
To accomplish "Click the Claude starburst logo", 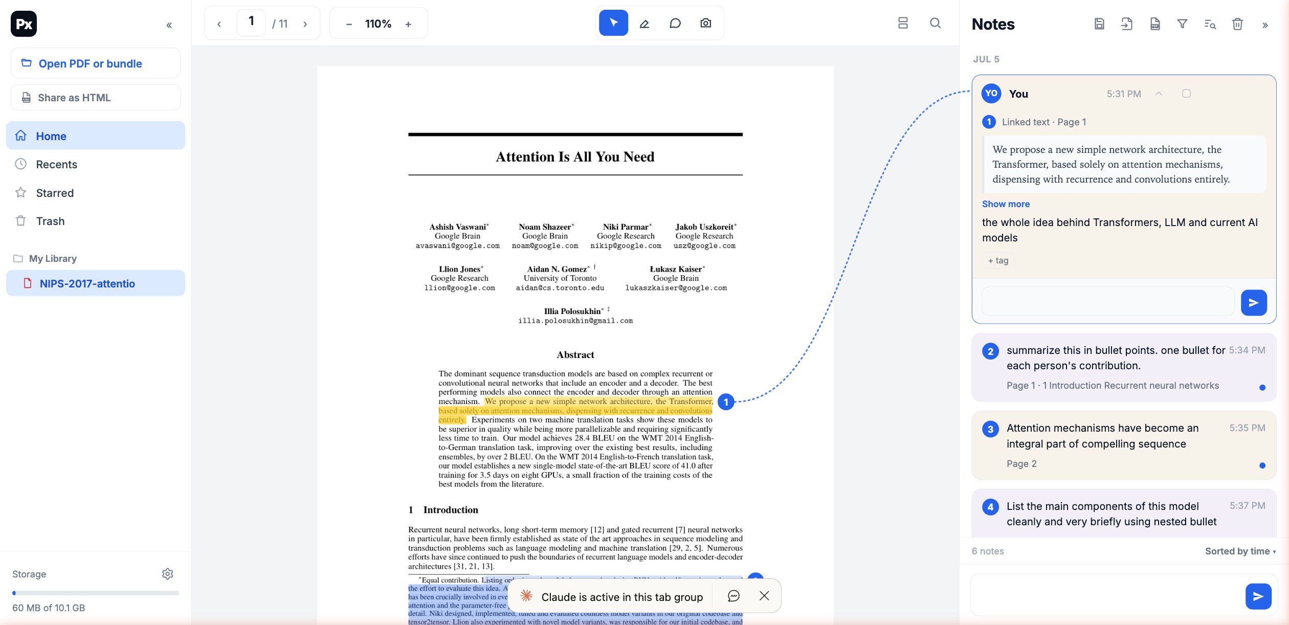I will click(526, 595).
